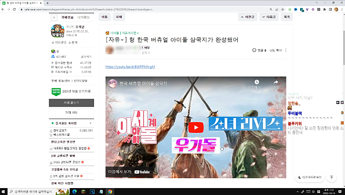Screen dimensions: 345x195
Task: Click the 왁물원 cafe profile image
Action: (57, 31)
